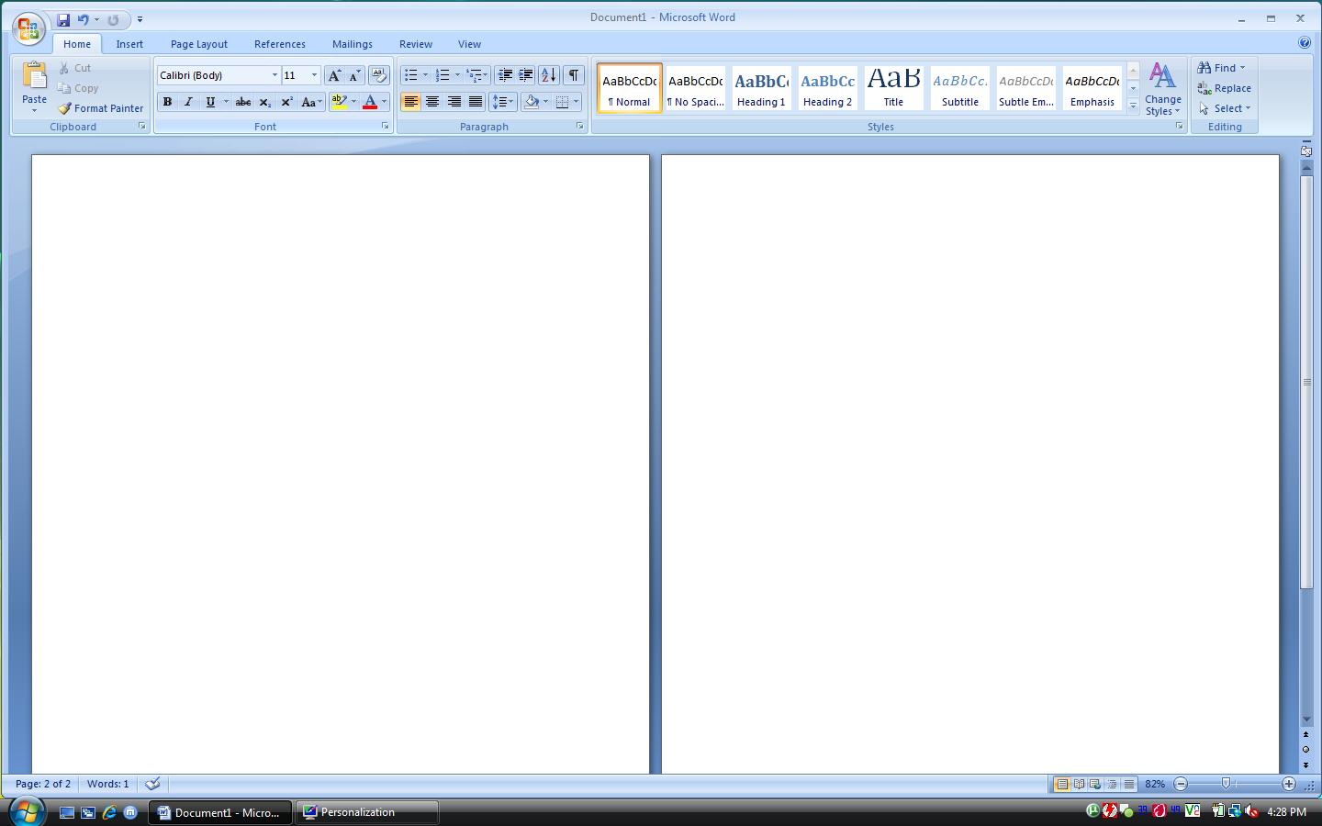Select the Format Painter tool
Viewport: 1322px width, 826px height.
coord(101,108)
